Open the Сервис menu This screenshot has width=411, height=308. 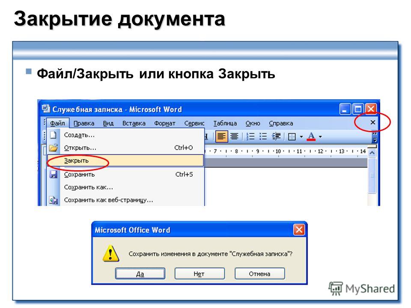point(194,123)
